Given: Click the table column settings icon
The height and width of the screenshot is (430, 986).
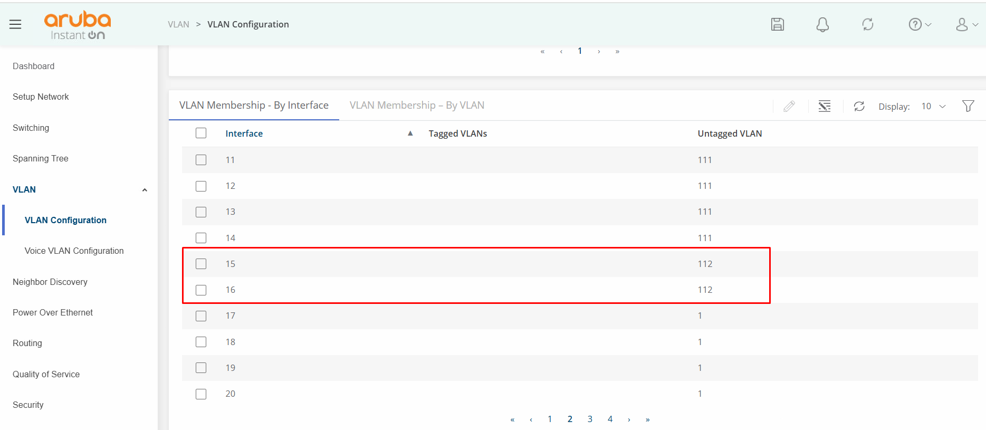Looking at the screenshot, I should pos(824,107).
